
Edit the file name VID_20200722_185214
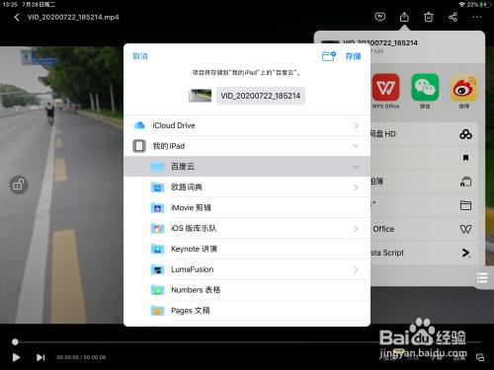pos(261,96)
